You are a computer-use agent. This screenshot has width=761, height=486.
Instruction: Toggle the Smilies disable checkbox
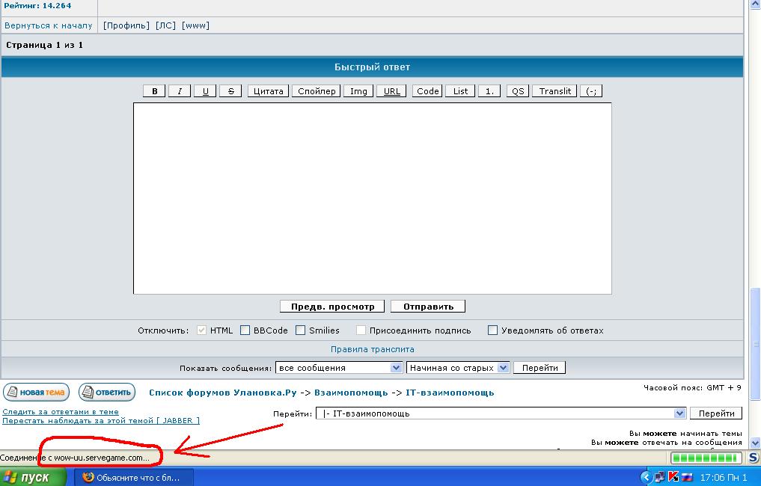point(300,330)
